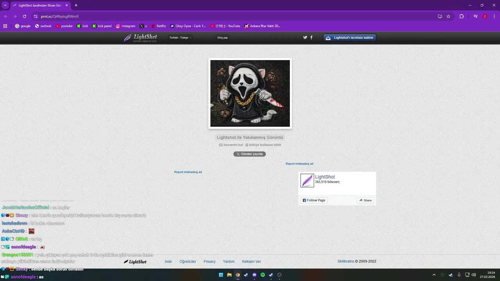The width and height of the screenshot is (500, 281).
Task: Click Privacy footer link
Action: click(209, 261)
